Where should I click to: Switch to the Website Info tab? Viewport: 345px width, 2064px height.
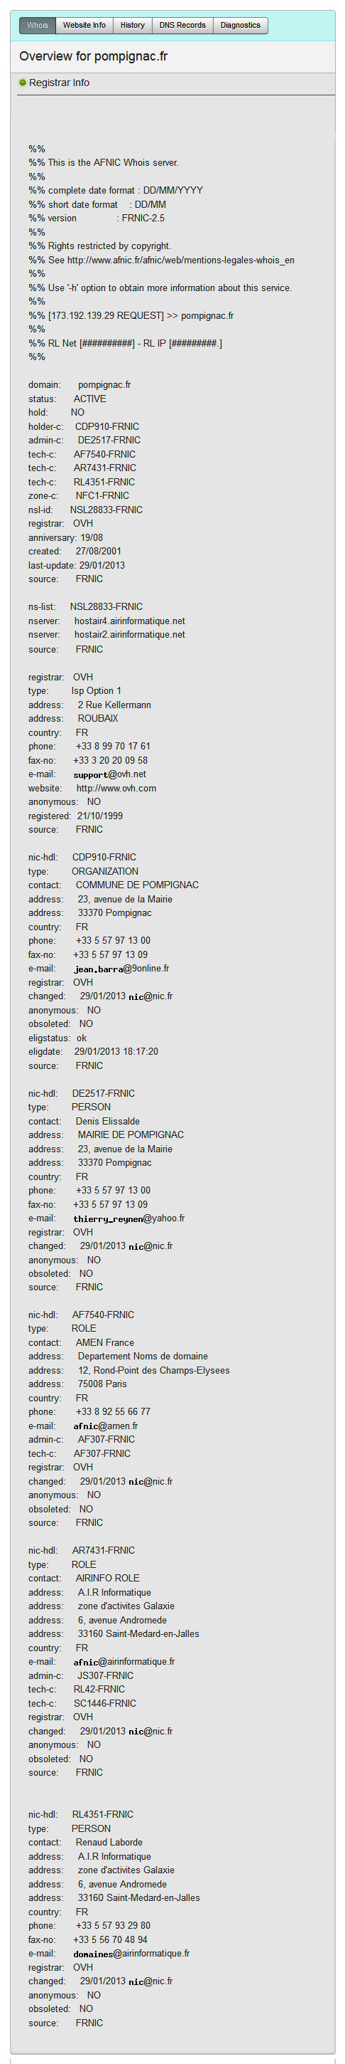84,25
